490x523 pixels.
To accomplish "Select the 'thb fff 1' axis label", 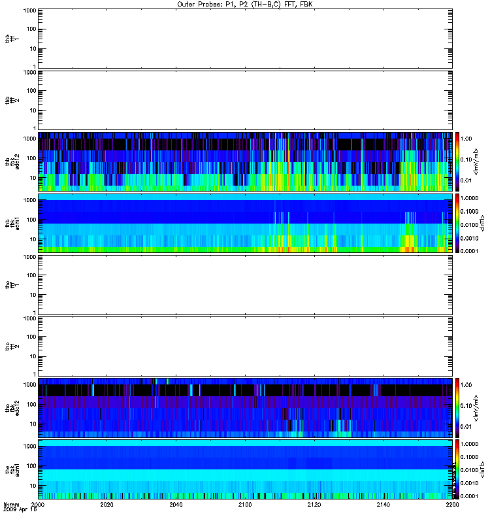I will 12,39.
